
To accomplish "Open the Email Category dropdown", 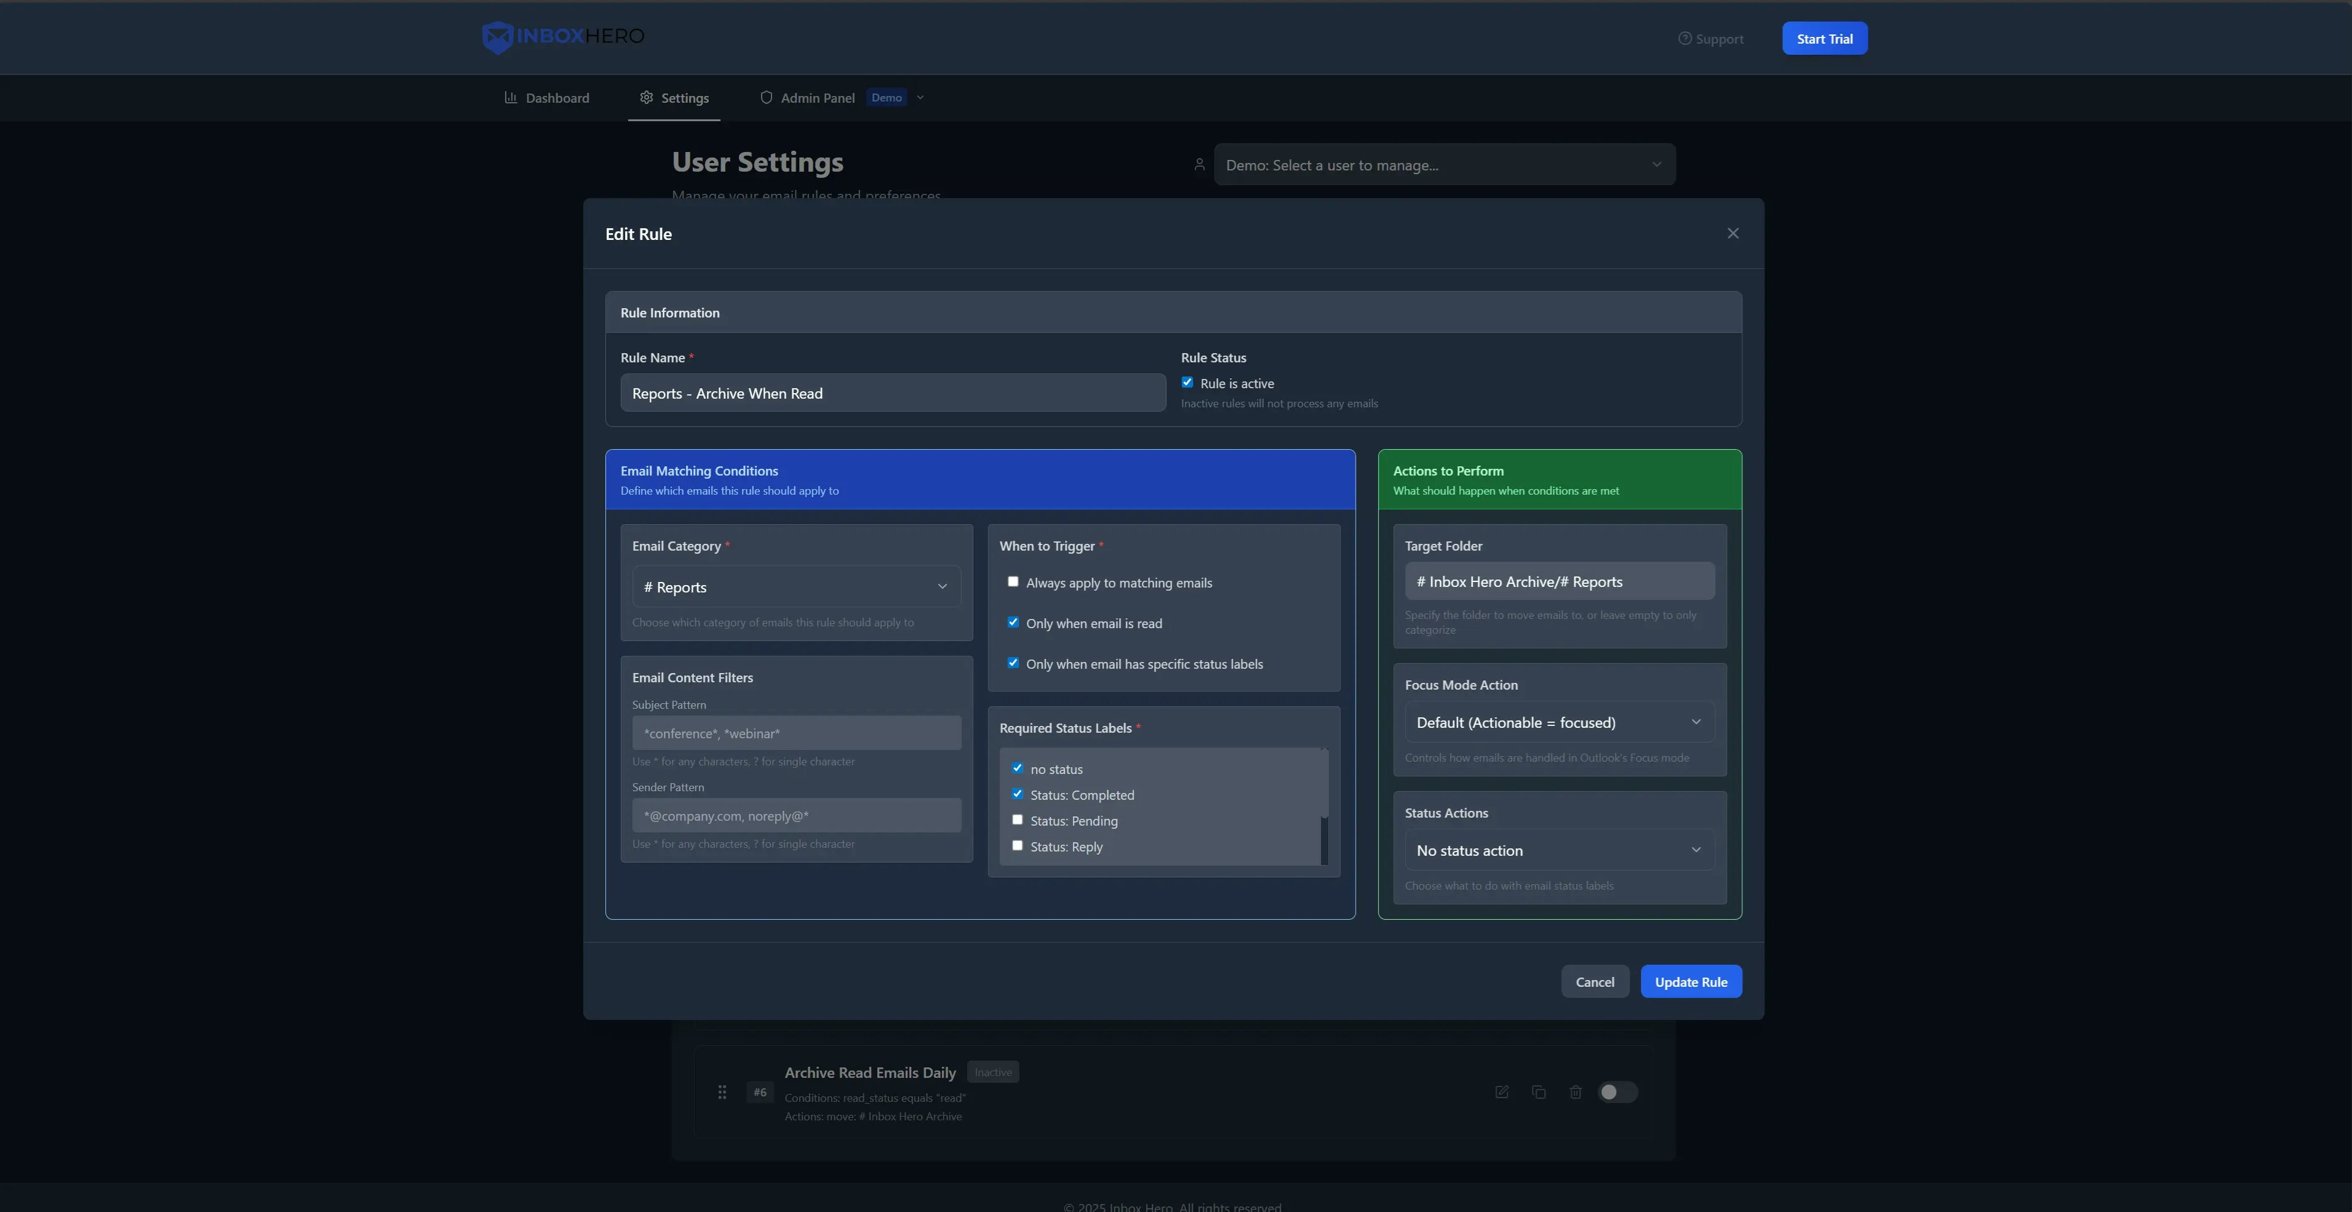I will pos(796,586).
